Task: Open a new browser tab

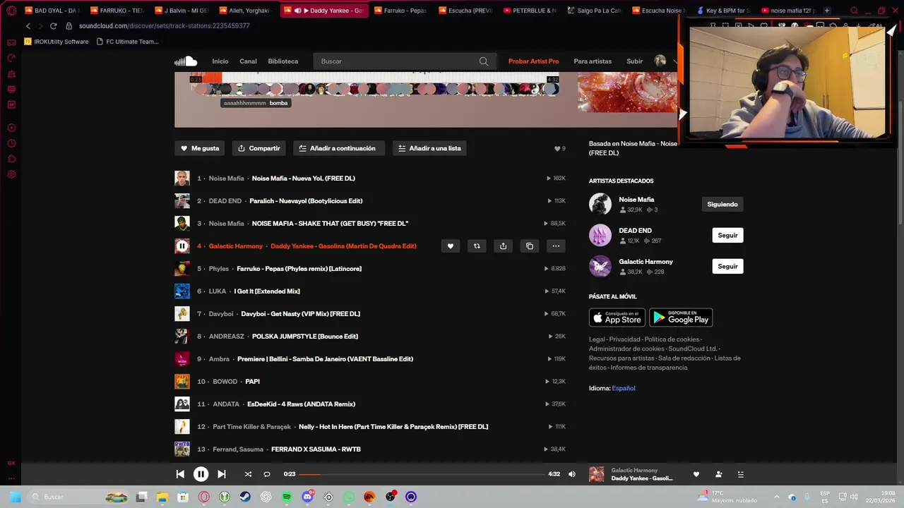Action: click(x=827, y=11)
